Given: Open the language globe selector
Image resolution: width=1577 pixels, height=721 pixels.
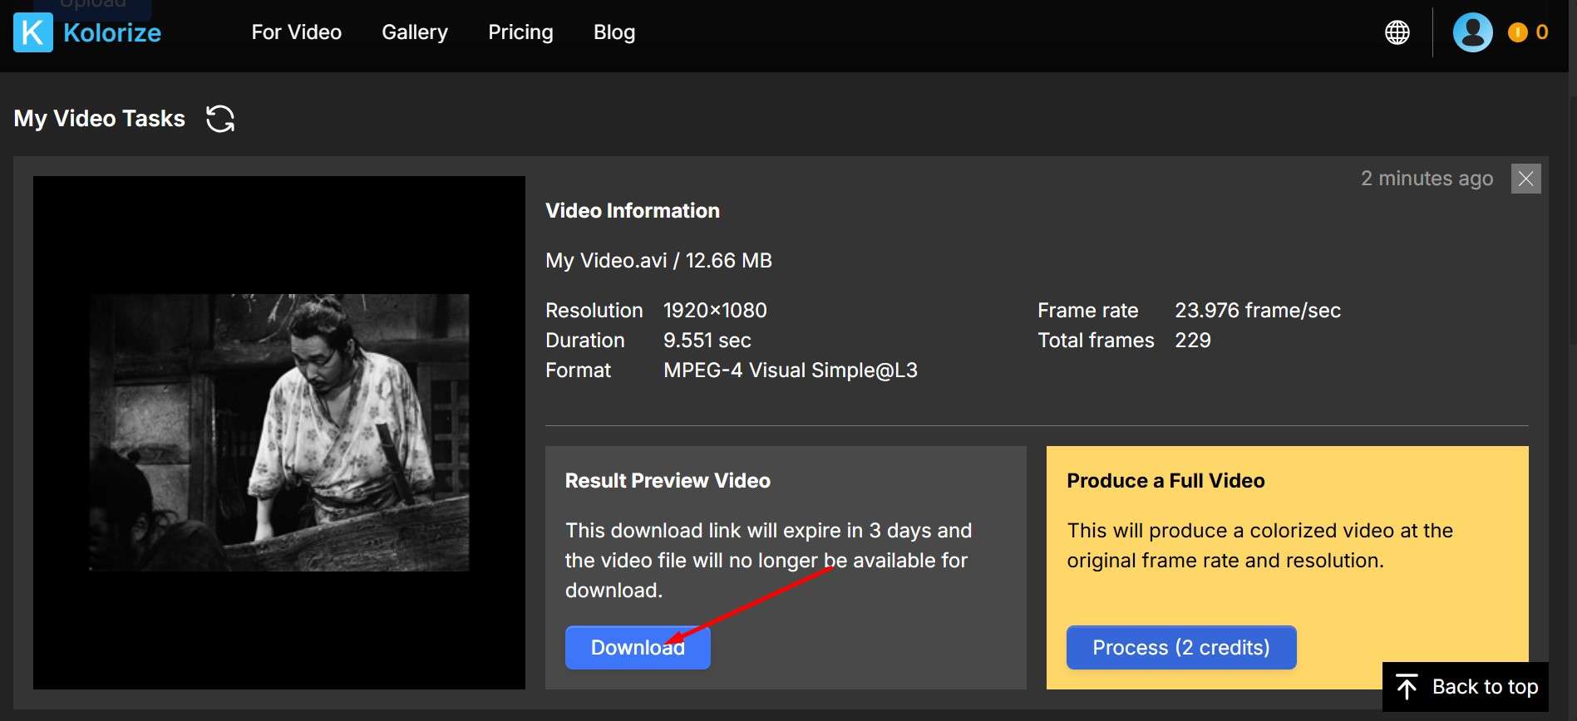Looking at the screenshot, I should pos(1397,32).
